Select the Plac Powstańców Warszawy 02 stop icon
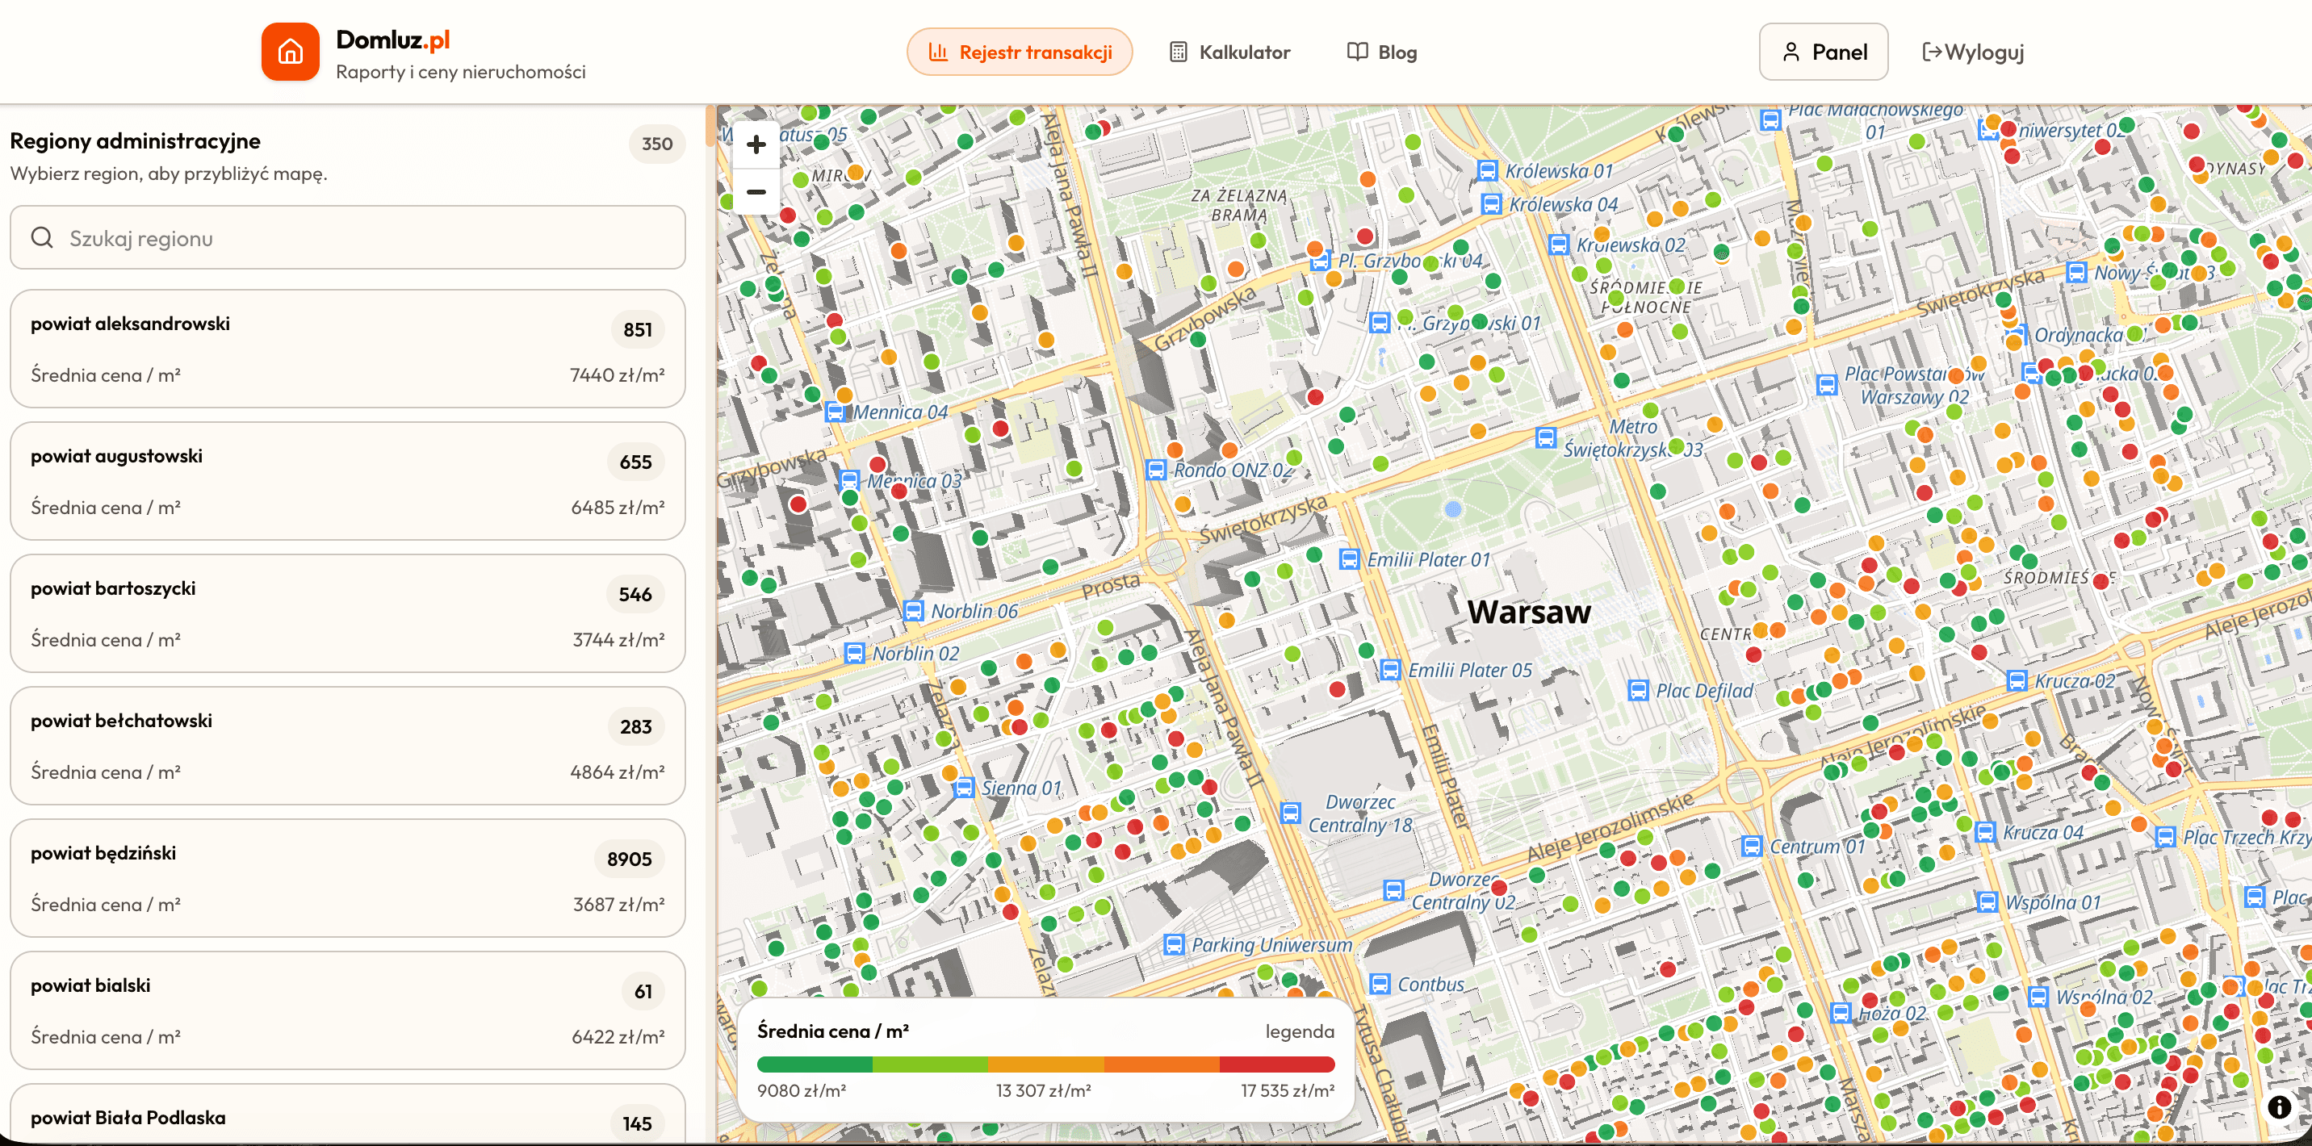 [1827, 385]
